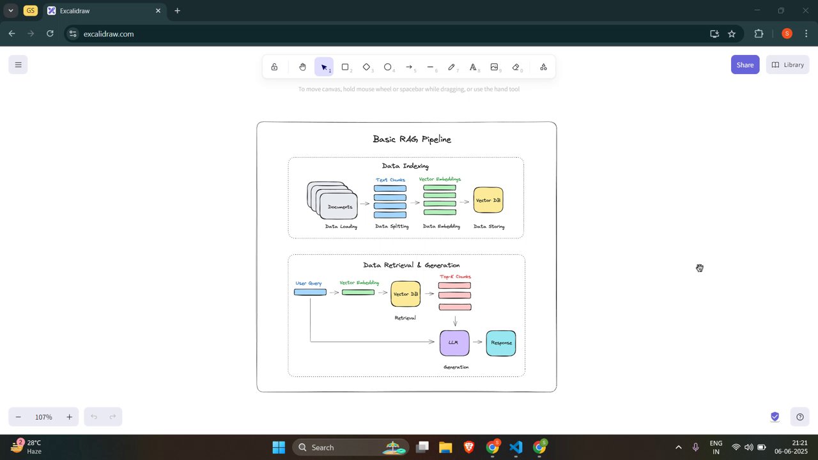
Task: Select the purple LLM box
Action: pyautogui.click(x=454, y=343)
